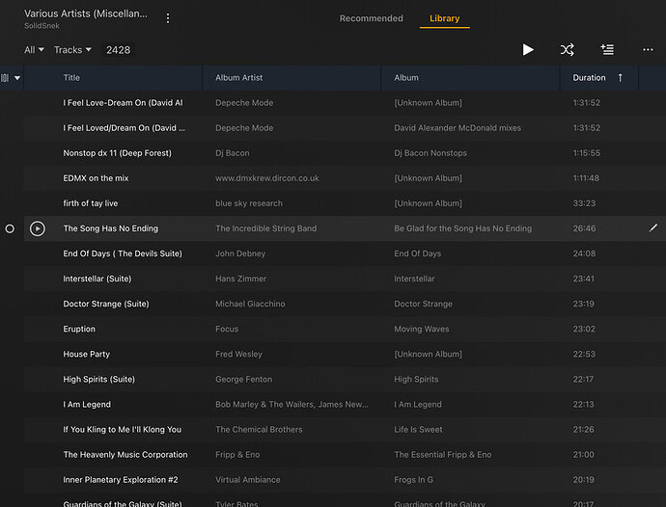The width and height of the screenshot is (666, 507).
Task: Select track End Of Days ( The Devils Suite)
Action: pyautogui.click(x=123, y=253)
